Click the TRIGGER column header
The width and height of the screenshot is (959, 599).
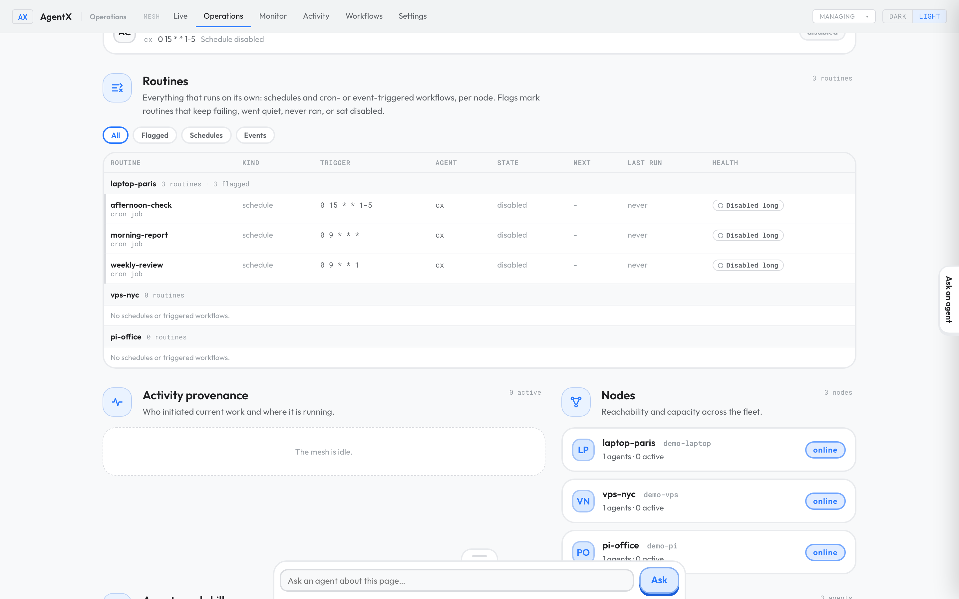tap(335, 163)
